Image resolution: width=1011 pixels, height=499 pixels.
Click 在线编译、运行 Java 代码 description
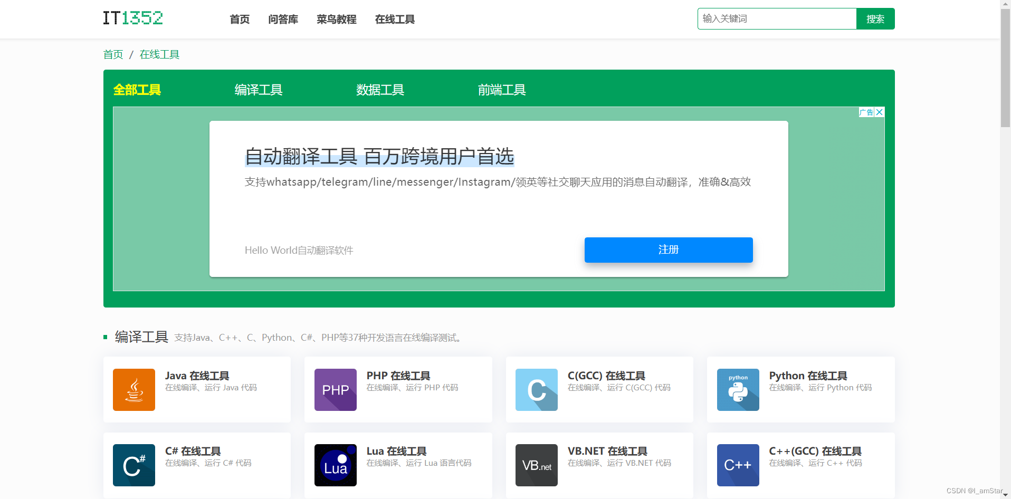tap(211, 388)
